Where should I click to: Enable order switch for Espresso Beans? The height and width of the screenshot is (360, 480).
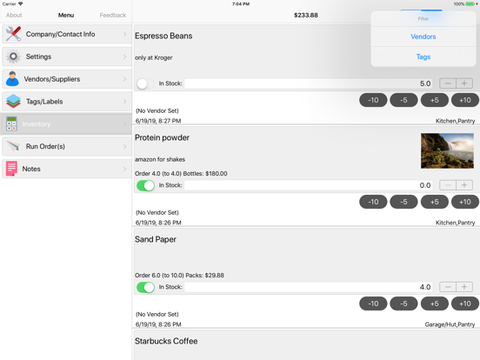coord(145,83)
